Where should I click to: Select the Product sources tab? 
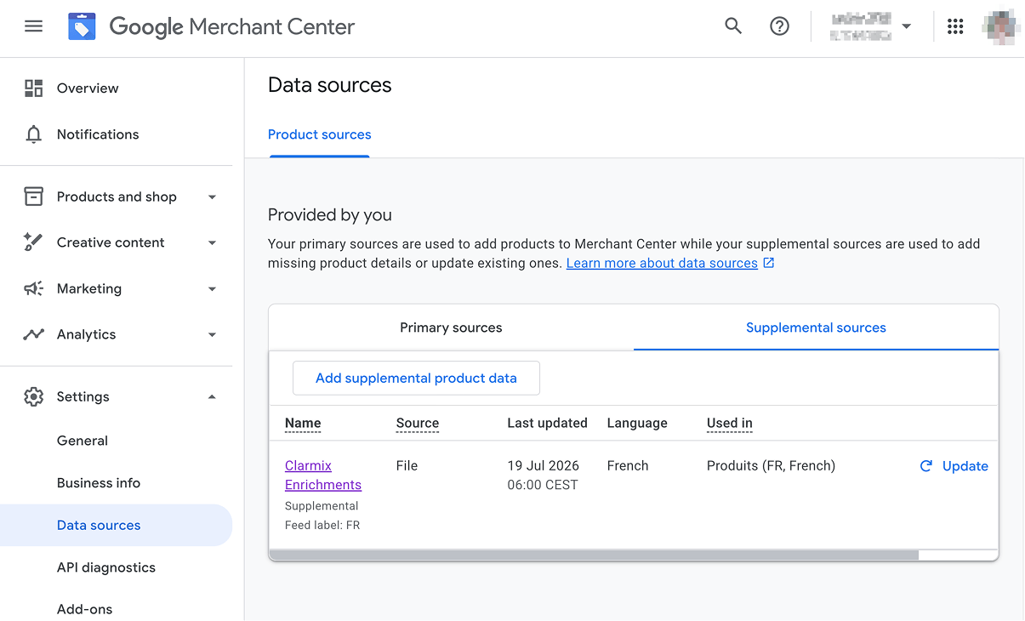click(320, 134)
